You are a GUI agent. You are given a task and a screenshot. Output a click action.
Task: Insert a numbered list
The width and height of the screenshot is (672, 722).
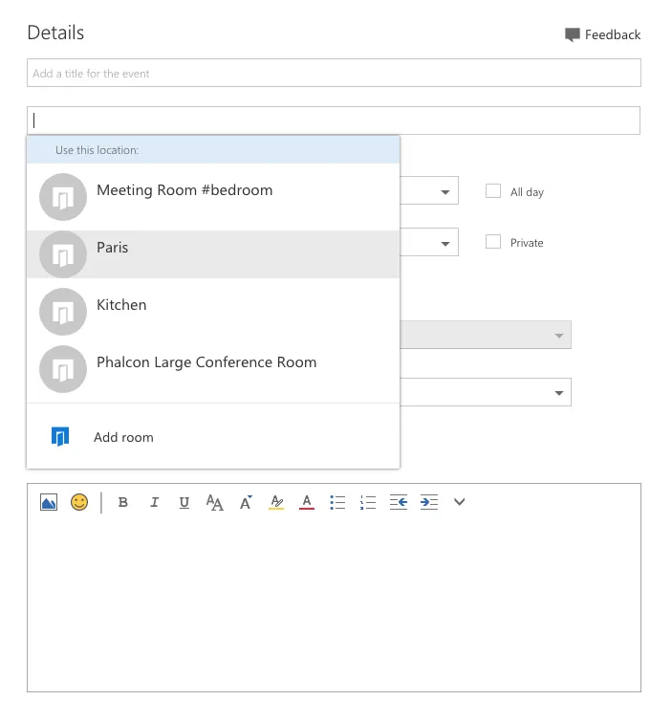[x=368, y=502]
